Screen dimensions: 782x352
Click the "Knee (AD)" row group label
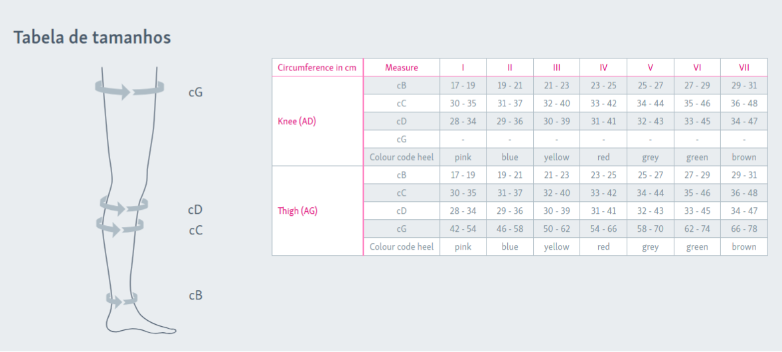(297, 122)
